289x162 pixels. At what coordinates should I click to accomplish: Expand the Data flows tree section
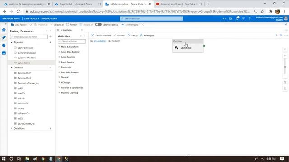pos(11,128)
